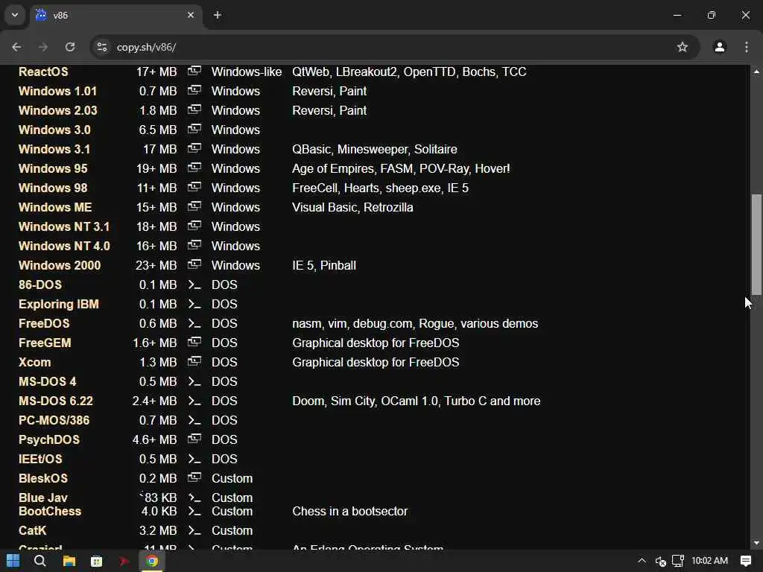Bookmark this page with the star icon
The height and width of the screenshot is (572, 763).
683,47
